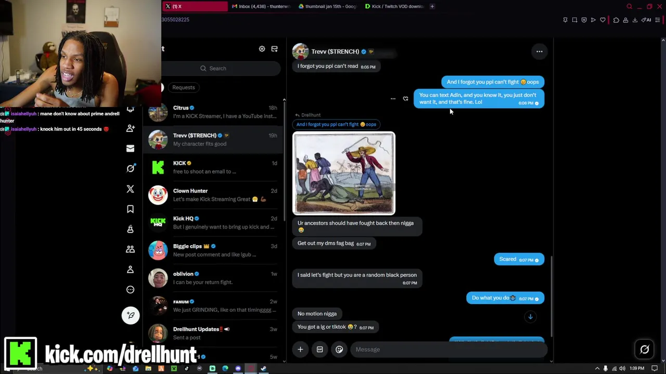Open more options on hovered message
666x374 pixels.
tap(393, 99)
